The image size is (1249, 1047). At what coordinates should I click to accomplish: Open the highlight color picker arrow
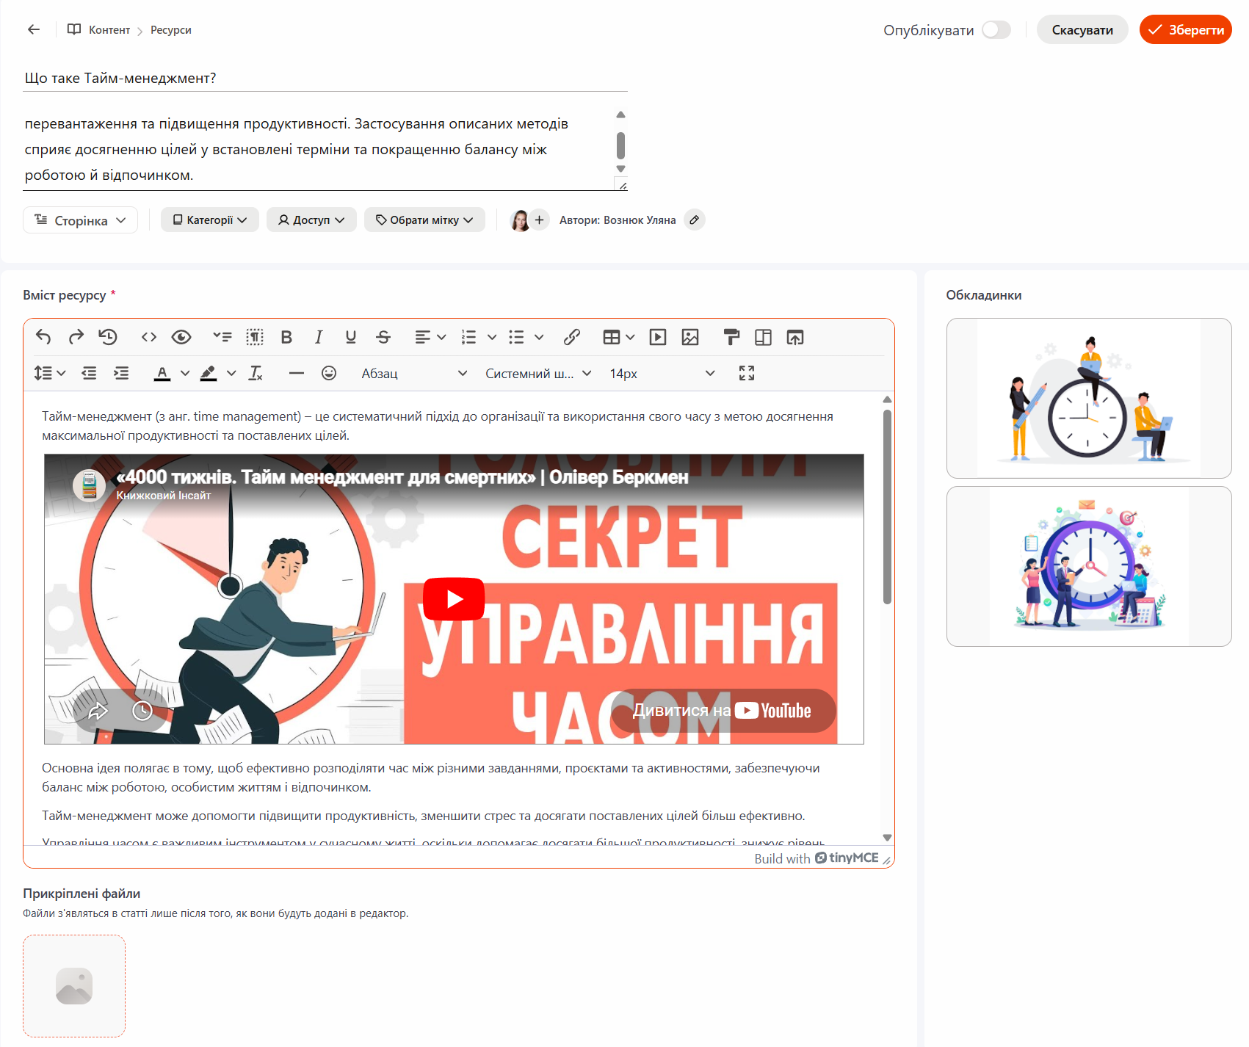coord(231,373)
